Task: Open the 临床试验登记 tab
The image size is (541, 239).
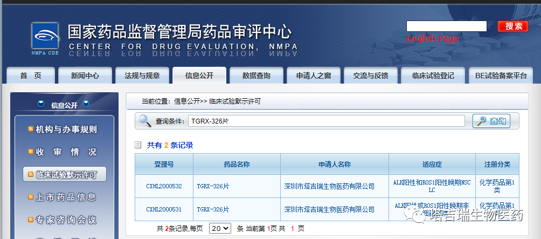Action: click(x=433, y=76)
